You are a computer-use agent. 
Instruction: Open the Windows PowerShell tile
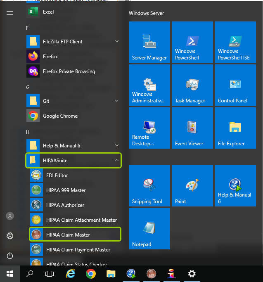(192, 42)
